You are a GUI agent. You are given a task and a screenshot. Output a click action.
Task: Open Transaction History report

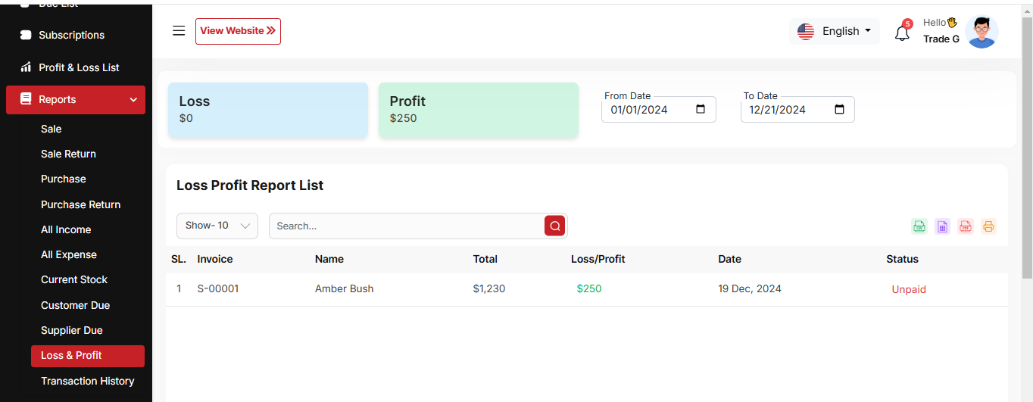pos(88,381)
